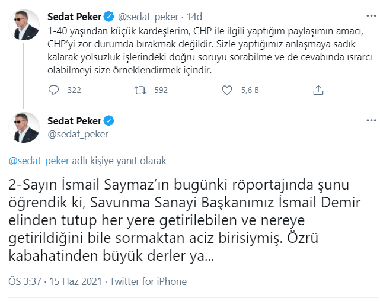The width and height of the screenshot is (380, 301).
Task: Click @sedat_peker handle under second name
Action: 76,135
